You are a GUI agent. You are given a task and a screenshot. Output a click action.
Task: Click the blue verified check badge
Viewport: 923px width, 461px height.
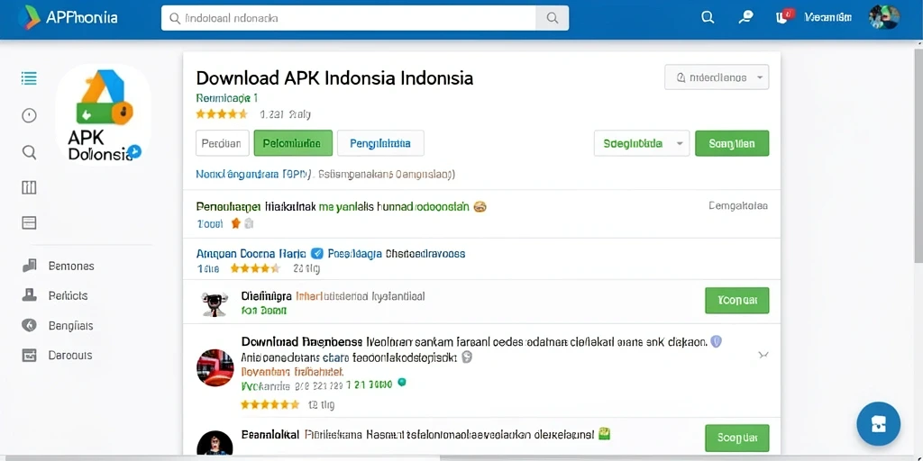point(316,253)
